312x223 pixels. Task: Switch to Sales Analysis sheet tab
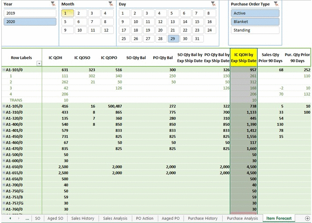[115, 219]
